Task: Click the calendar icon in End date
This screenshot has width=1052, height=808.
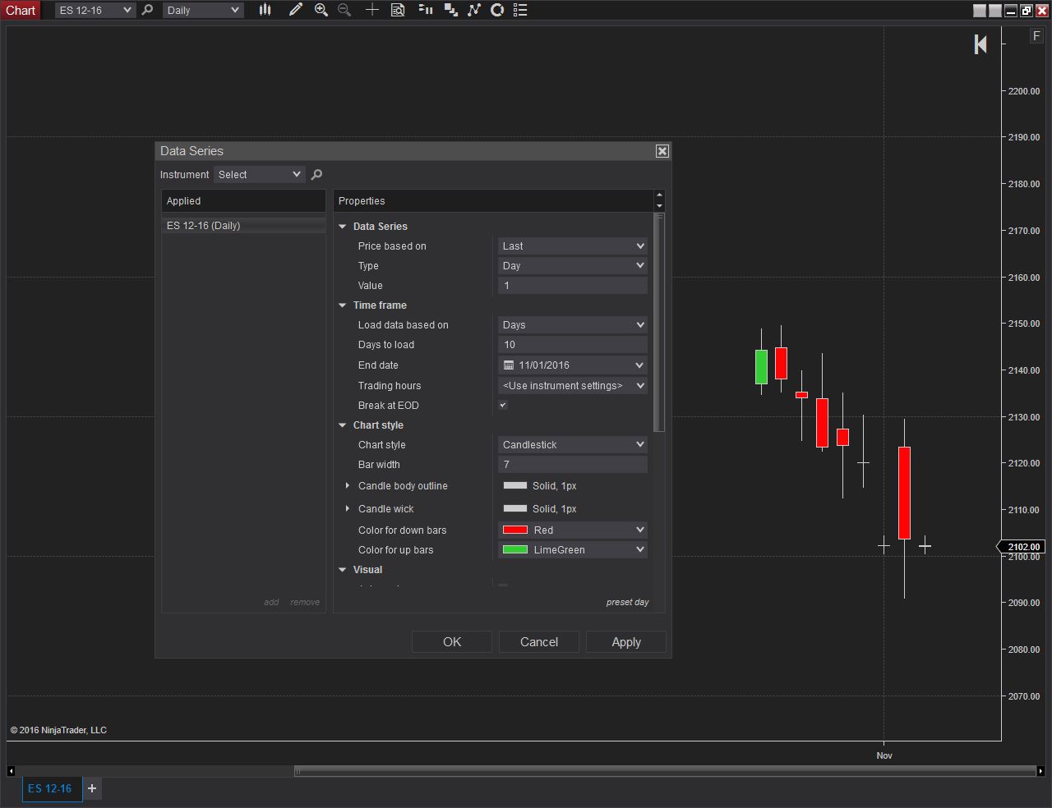Action: 509,365
